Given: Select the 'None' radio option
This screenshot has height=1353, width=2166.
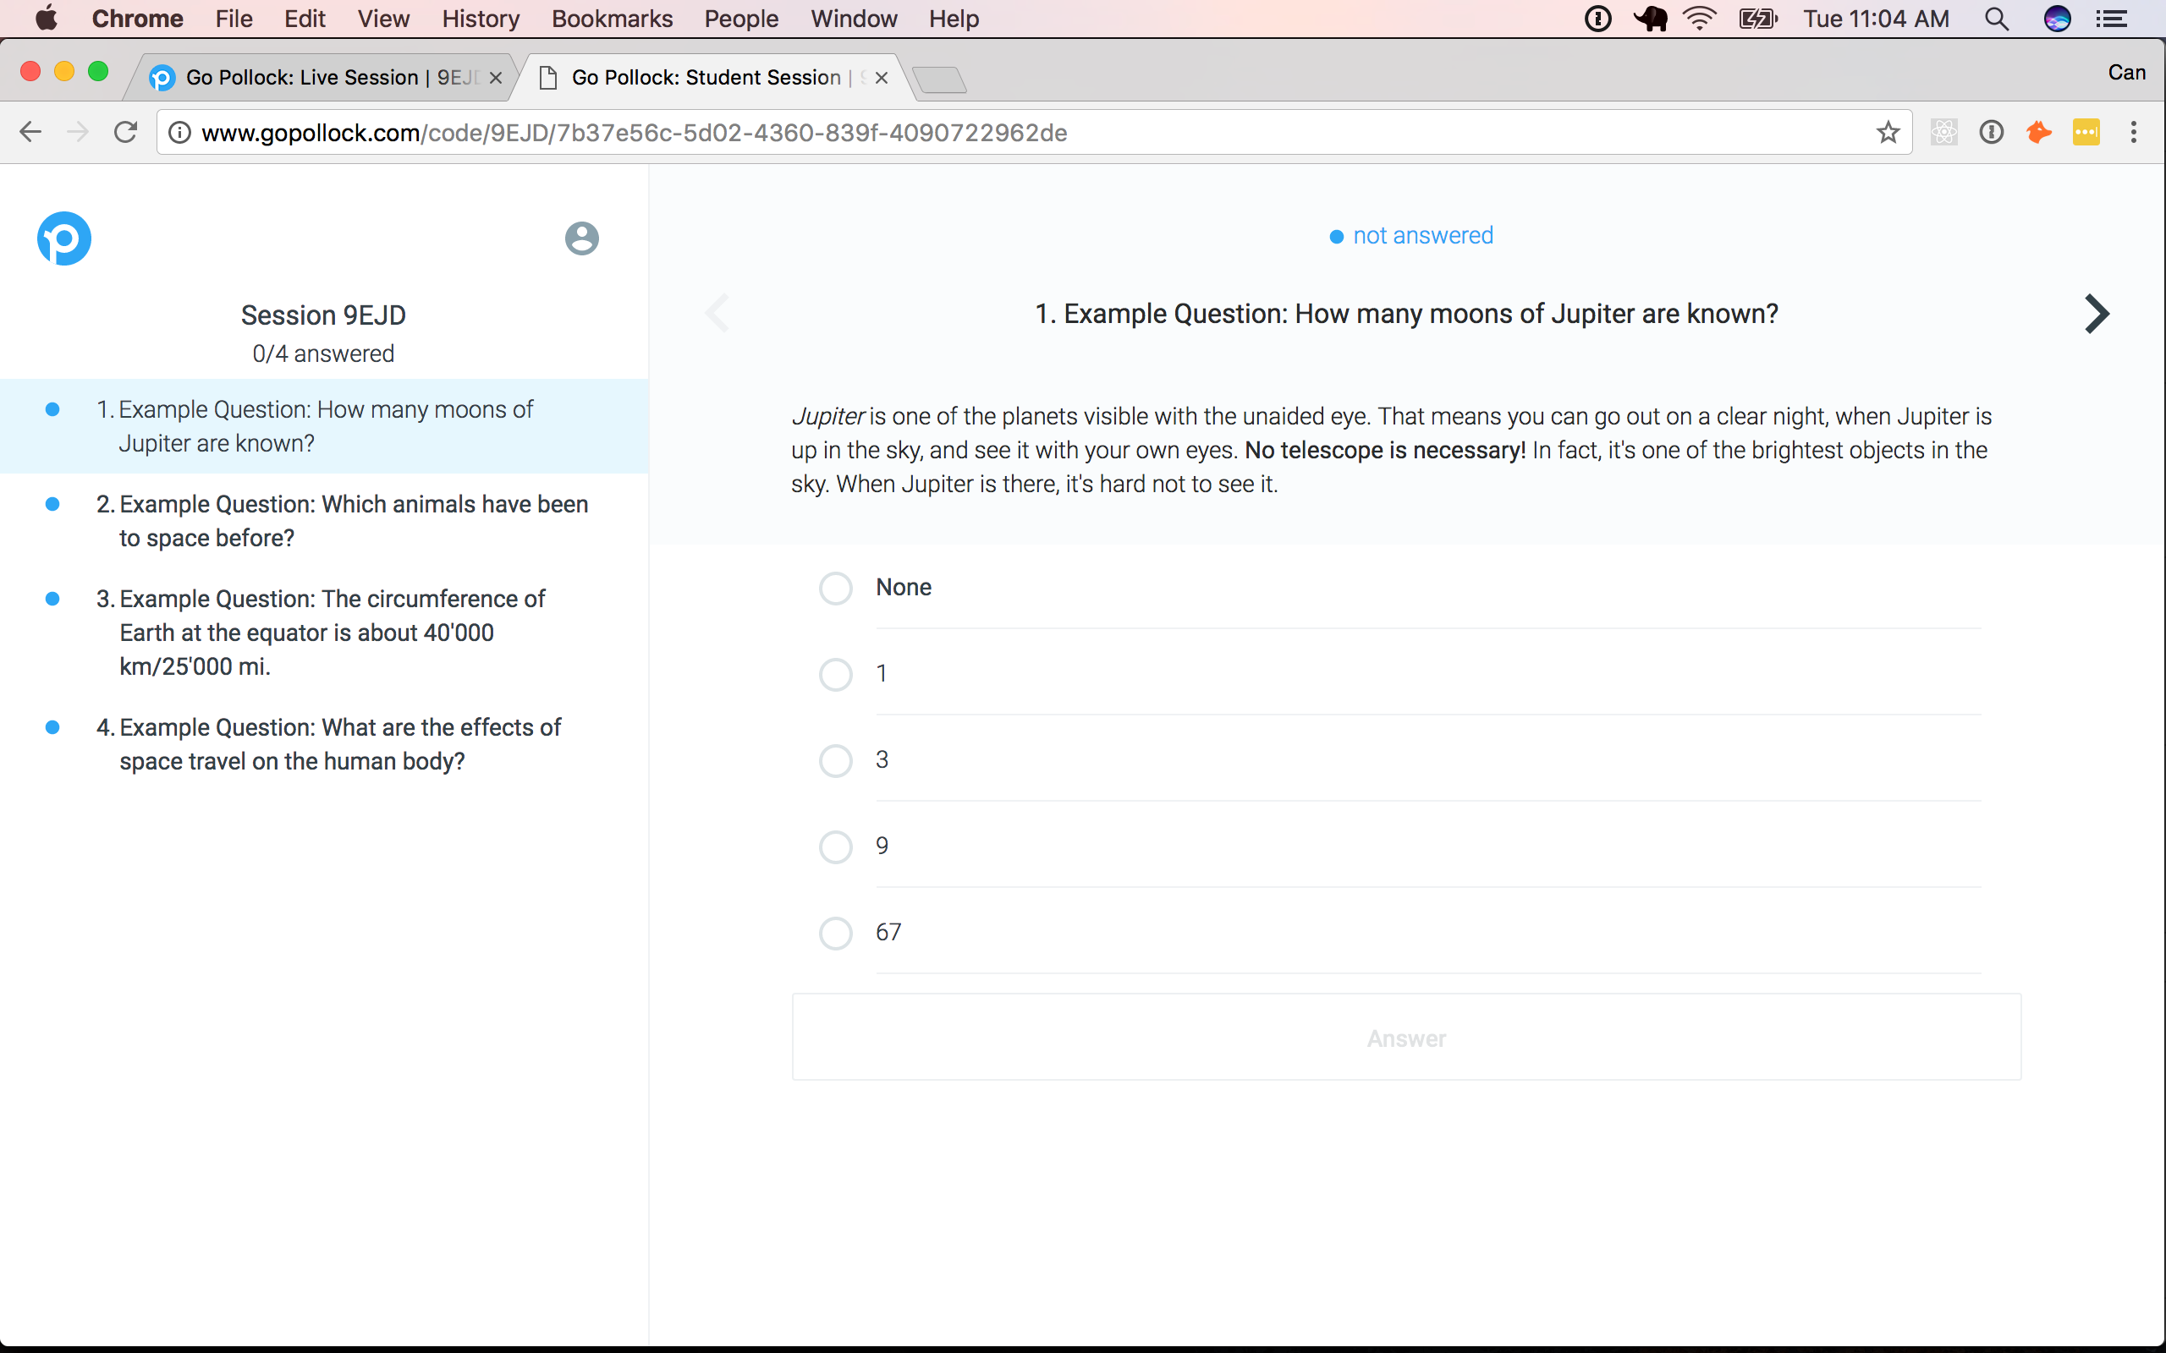Looking at the screenshot, I should pyautogui.click(x=835, y=588).
